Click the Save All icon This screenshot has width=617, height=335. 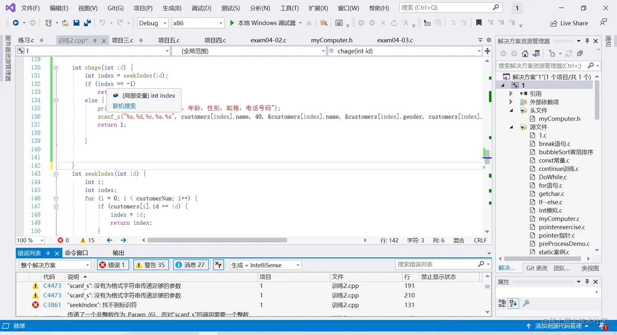87,23
